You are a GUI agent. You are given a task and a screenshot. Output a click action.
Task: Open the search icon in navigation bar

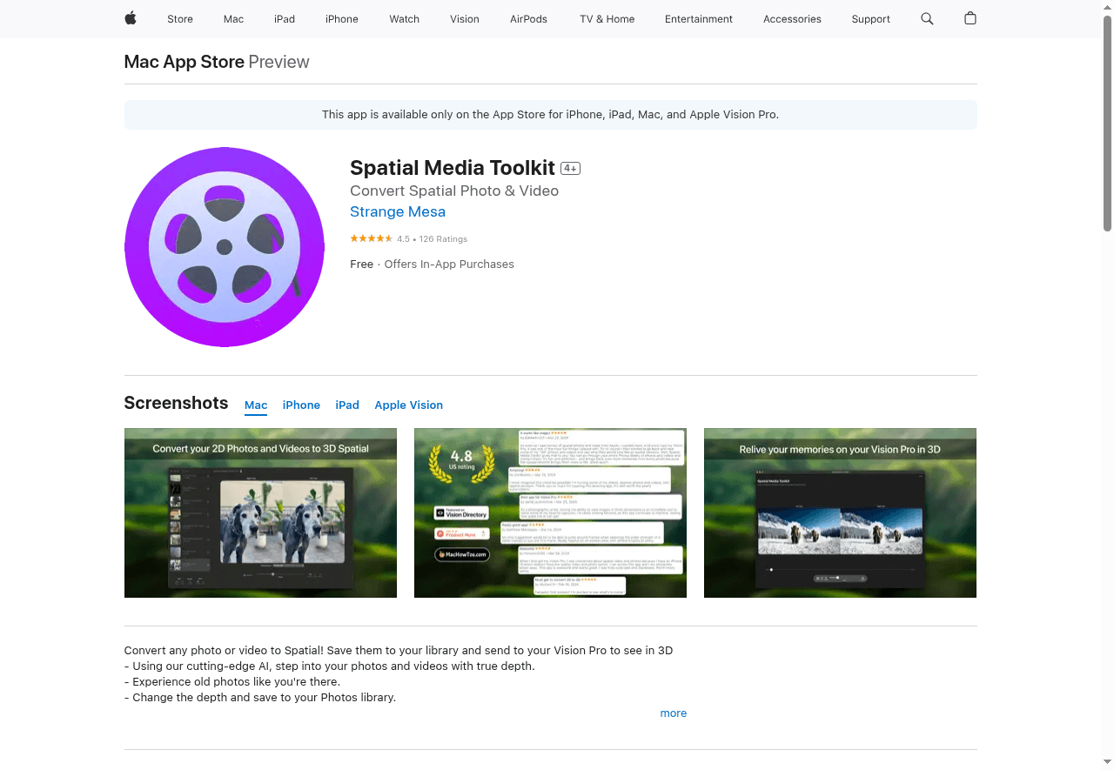[x=926, y=18]
